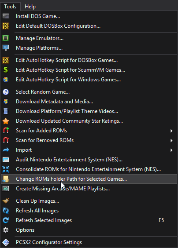Select Refresh All Images
This screenshot has width=178, height=248.
(x=89, y=211)
